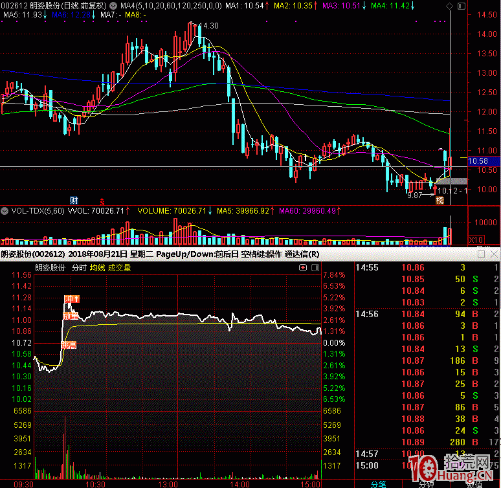Switch to the 分钟 tab
Viewport: 501px width, 488px height.
(425, 483)
